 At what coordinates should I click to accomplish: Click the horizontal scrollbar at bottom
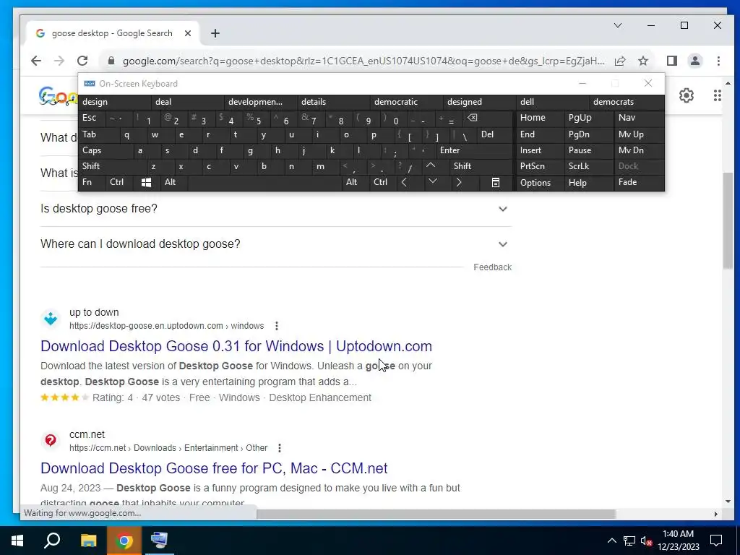(x=436, y=514)
